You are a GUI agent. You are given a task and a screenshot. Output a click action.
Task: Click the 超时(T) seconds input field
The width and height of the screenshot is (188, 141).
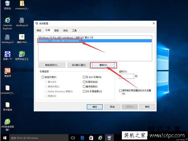point(127,76)
